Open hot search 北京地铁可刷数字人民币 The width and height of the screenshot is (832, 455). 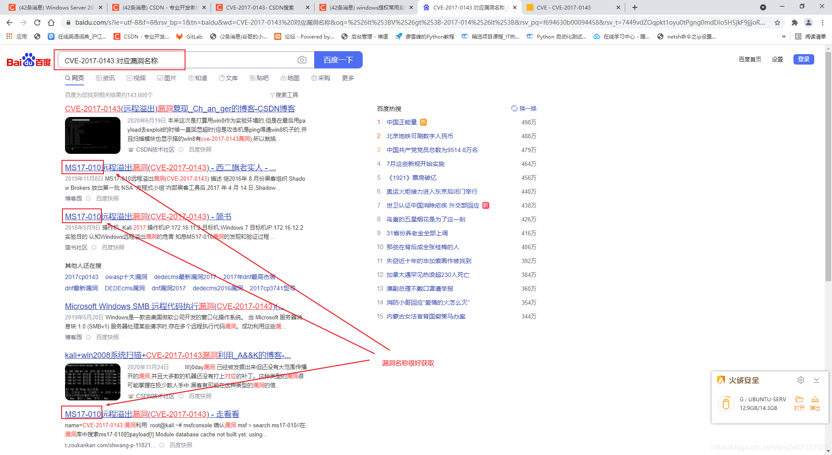point(419,136)
